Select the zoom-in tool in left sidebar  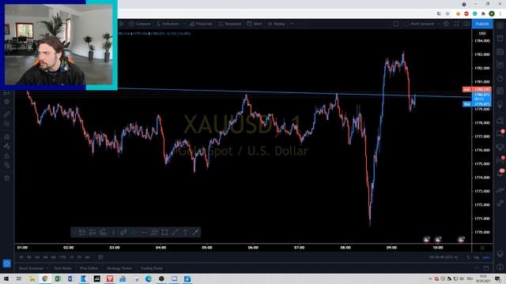[x=7, y=124]
